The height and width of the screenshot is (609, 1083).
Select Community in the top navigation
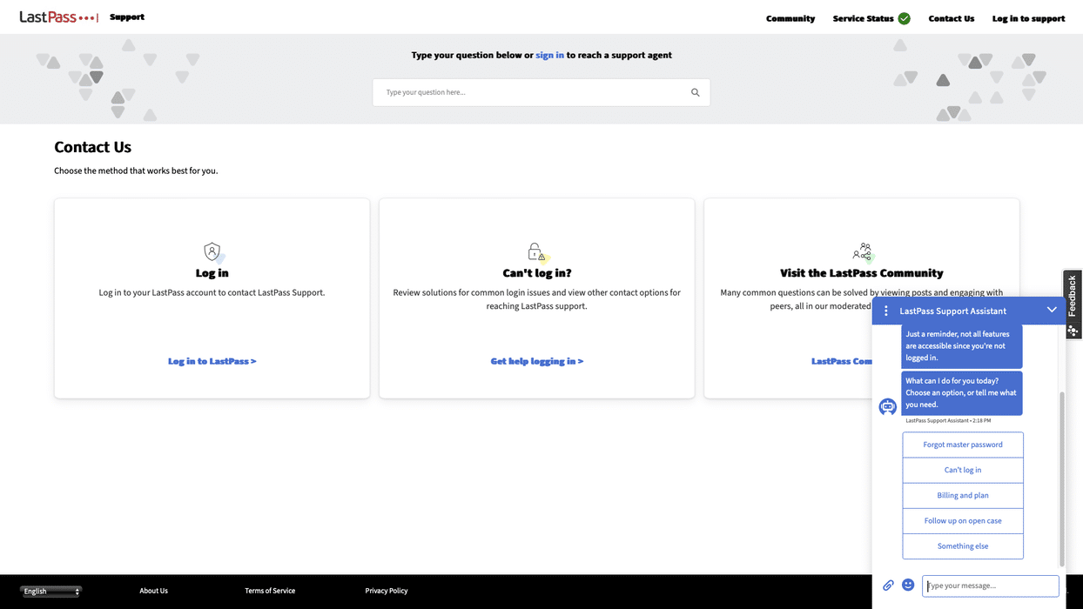(x=790, y=17)
